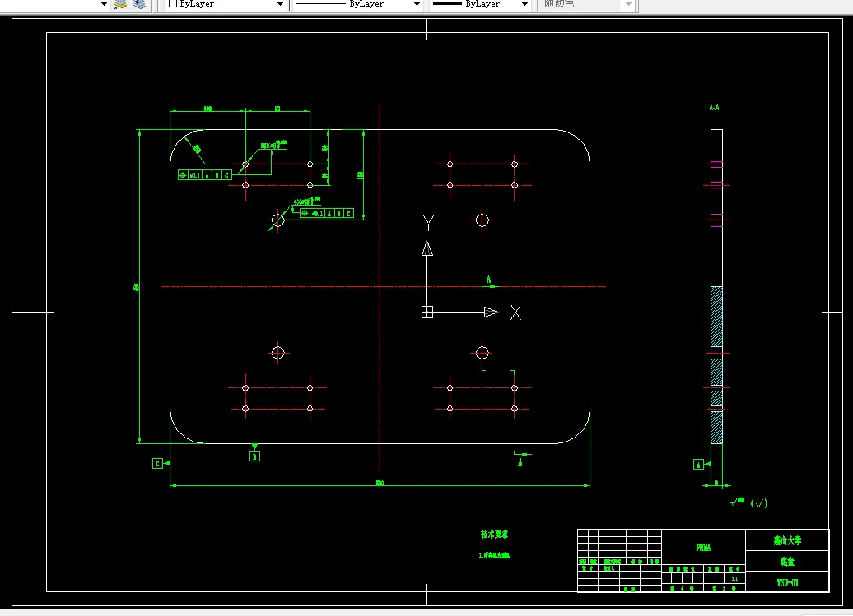Open the layer list dropdown arrow
The width and height of the screenshot is (853, 616).
(x=104, y=4)
